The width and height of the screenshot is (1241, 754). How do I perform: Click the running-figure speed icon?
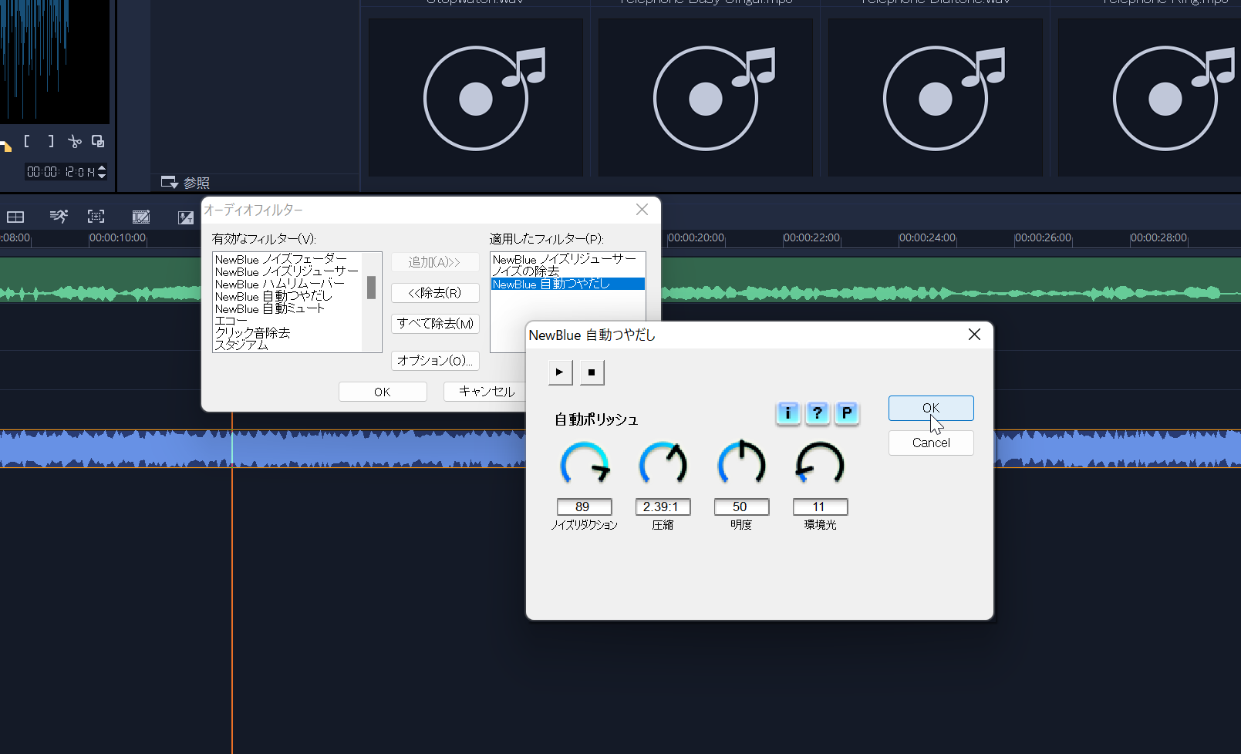pyautogui.click(x=59, y=217)
